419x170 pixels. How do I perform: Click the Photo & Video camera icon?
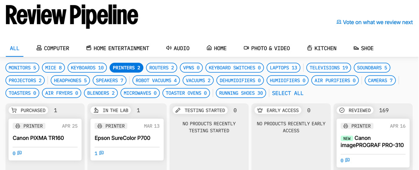(246, 48)
